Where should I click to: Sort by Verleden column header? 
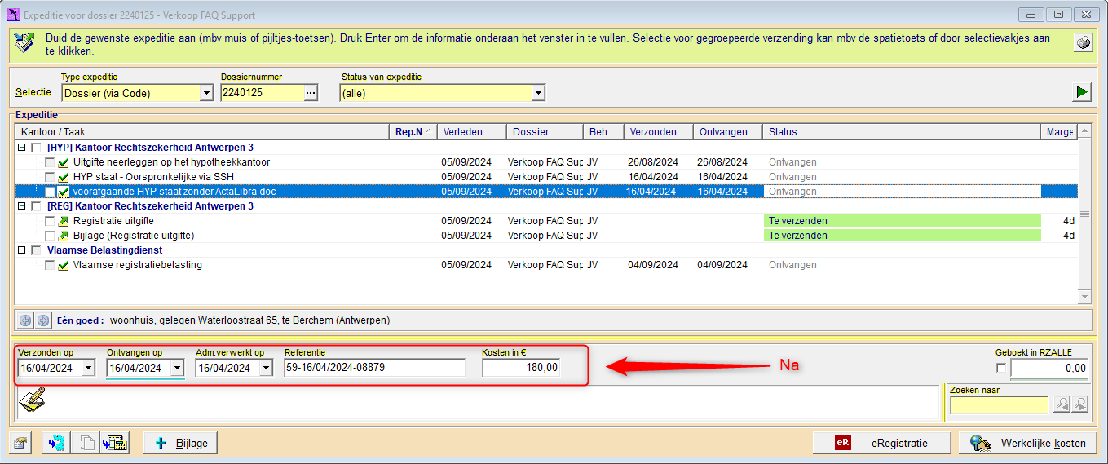(x=471, y=131)
